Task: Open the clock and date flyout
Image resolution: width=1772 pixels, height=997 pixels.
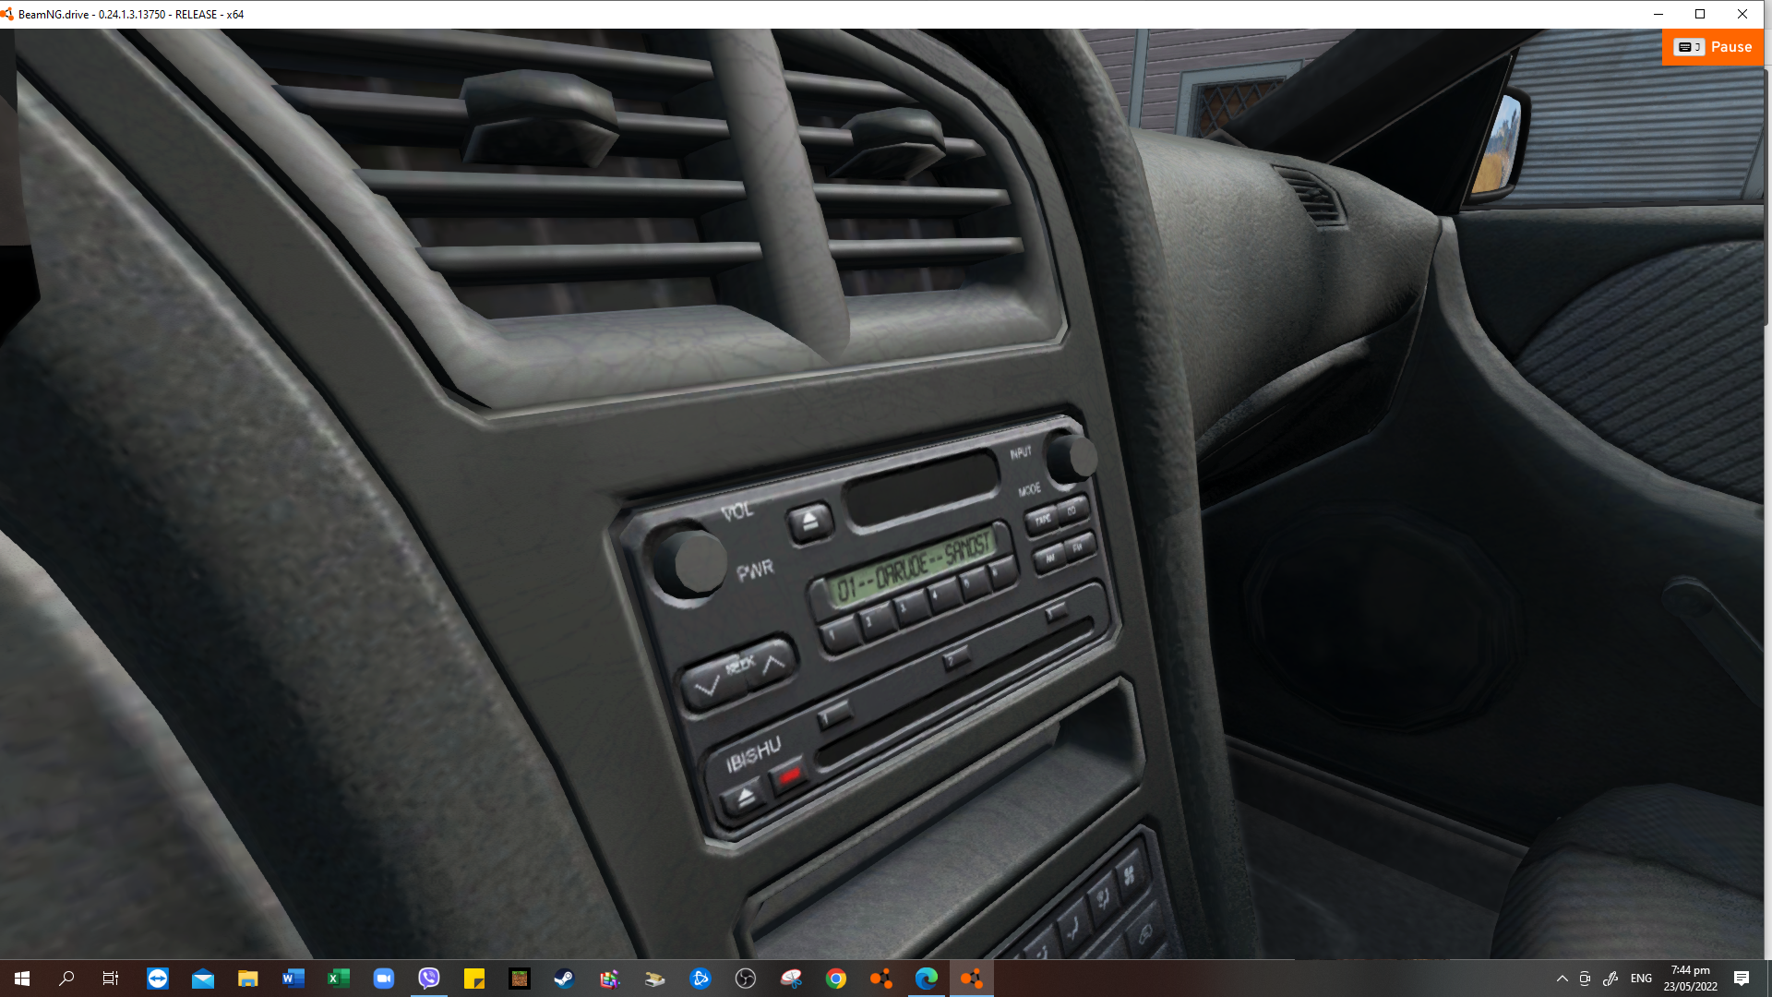Action: (x=1690, y=979)
